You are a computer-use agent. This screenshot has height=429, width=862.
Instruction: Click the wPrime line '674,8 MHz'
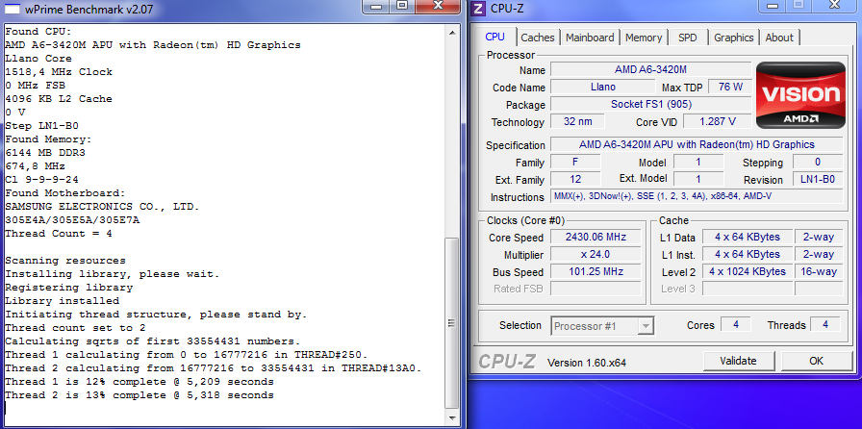pyautogui.click(x=36, y=166)
